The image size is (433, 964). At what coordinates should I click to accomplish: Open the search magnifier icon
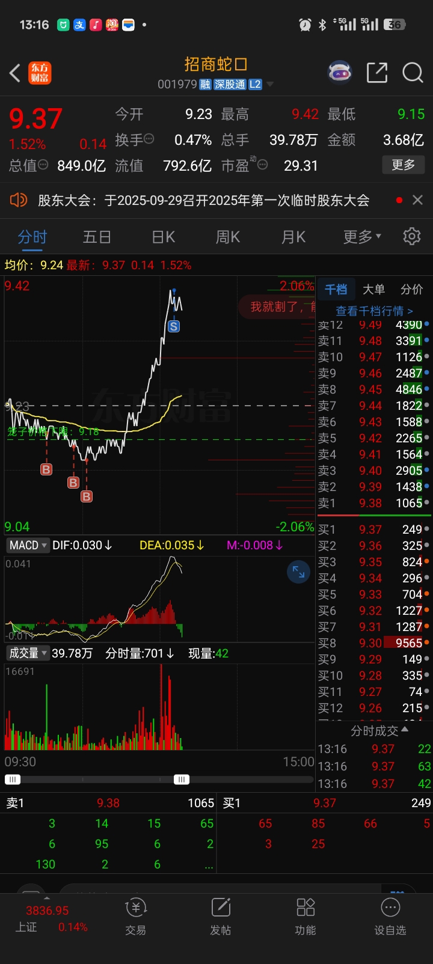pyautogui.click(x=413, y=73)
